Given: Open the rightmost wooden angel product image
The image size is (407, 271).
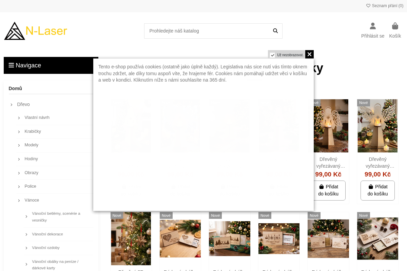Looking at the screenshot, I should [x=377, y=126].
